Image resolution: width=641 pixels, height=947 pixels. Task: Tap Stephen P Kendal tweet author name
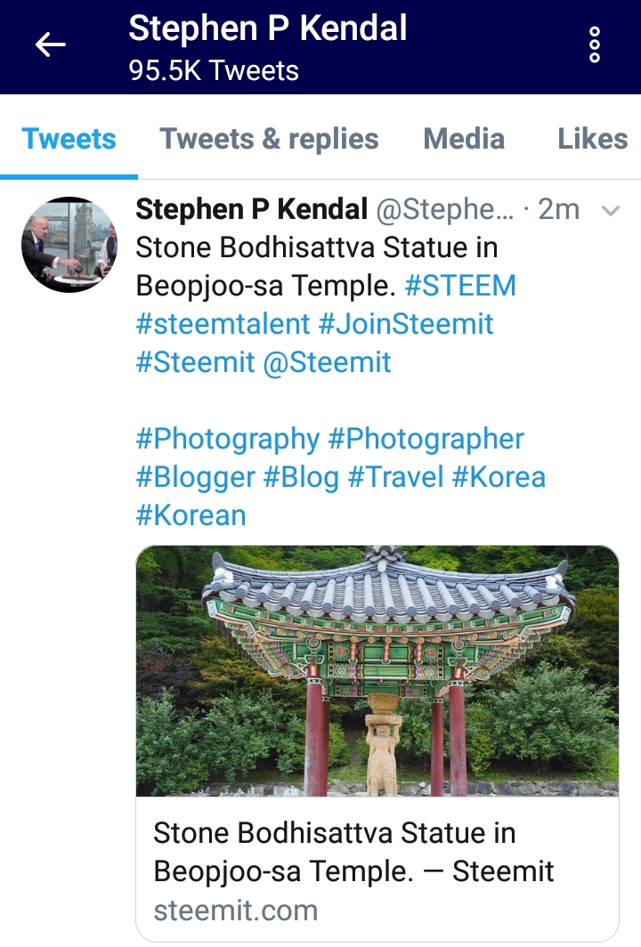pyautogui.click(x=252, y=209)
